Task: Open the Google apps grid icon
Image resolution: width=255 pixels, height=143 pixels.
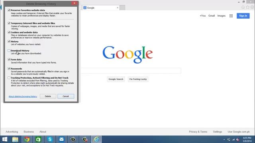Action: pos(231,16)
